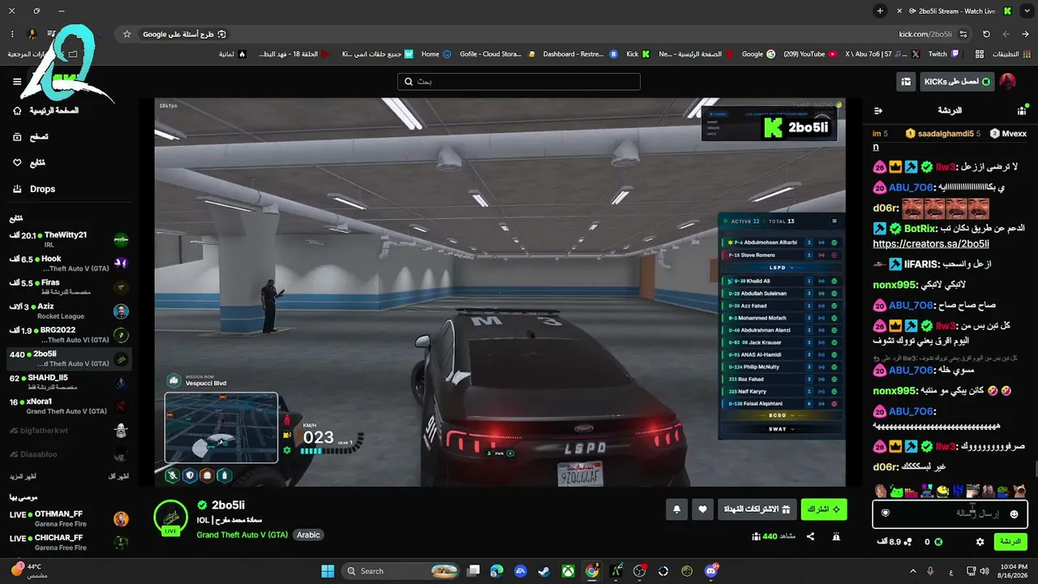Click the user profile avatar in Kick header

tap(1007, 82)
